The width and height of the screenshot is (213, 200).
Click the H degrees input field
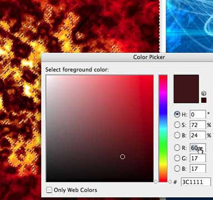coord(198,114)
